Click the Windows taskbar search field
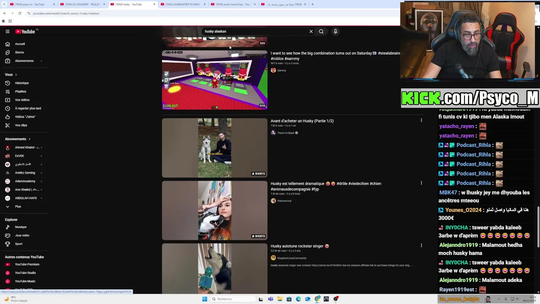 tap(233, 299)
